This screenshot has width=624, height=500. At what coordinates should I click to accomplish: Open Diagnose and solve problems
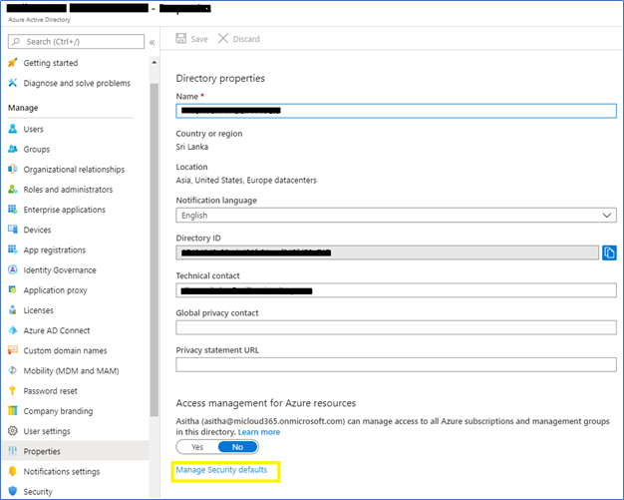coord(77,83)
